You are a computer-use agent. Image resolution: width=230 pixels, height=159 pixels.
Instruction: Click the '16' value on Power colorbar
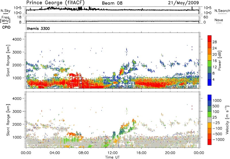(214, 61)
